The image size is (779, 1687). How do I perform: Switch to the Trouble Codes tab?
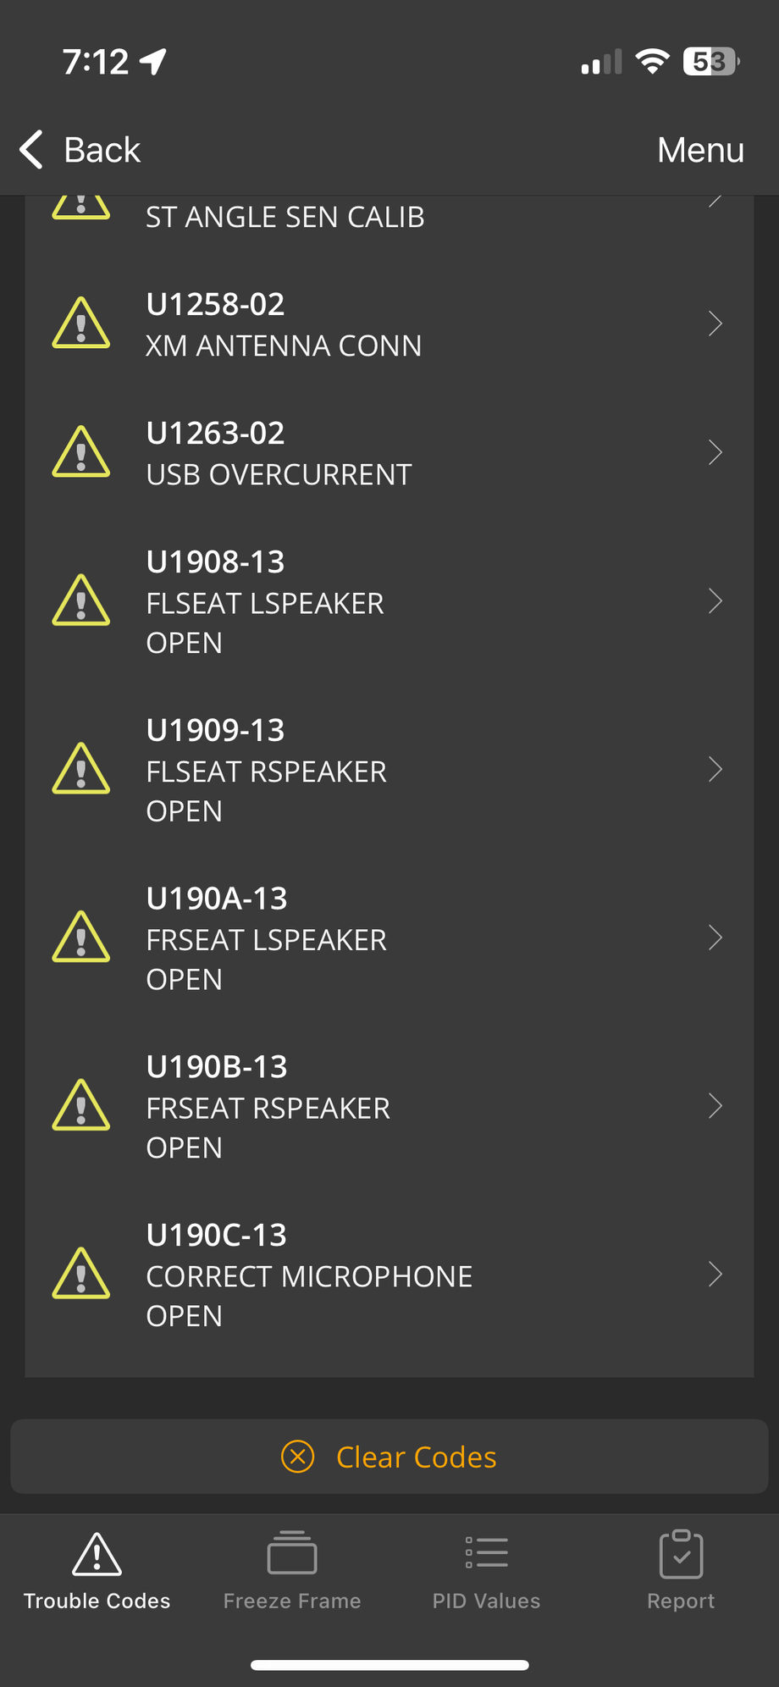point(97,1570)
